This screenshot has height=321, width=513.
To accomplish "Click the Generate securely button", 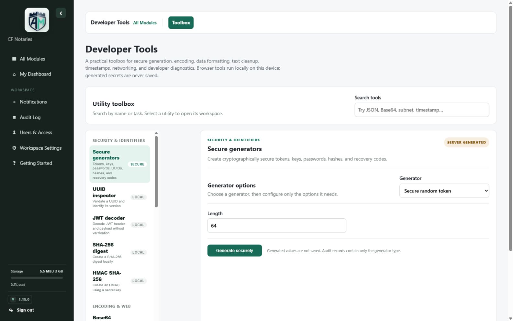I will coord(235,250).
